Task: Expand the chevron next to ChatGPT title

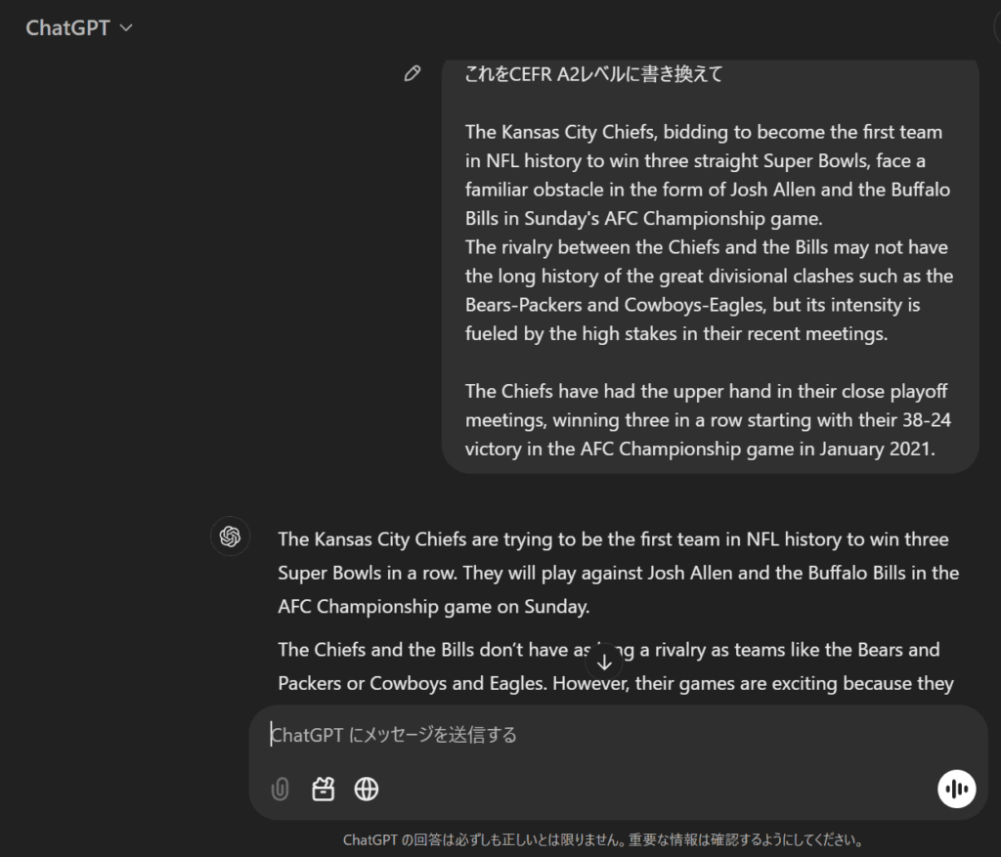Action: tap(126, 28)
